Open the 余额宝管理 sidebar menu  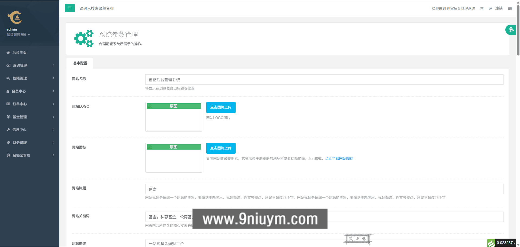(22, 155)
